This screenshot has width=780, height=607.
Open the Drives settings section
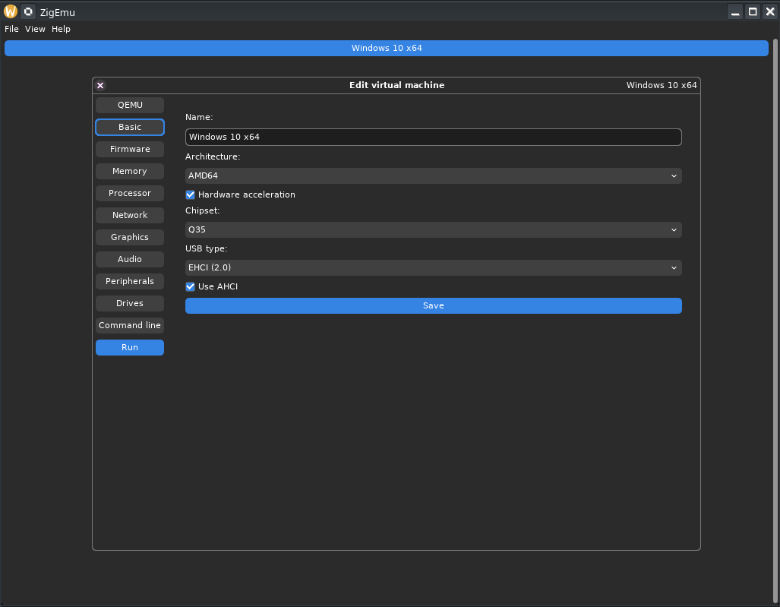pyautogui.click(x=130, y=304)
